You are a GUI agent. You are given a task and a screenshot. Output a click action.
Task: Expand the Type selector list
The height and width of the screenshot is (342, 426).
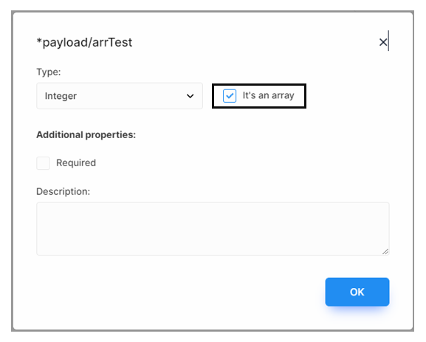click(x=120, y=96)
